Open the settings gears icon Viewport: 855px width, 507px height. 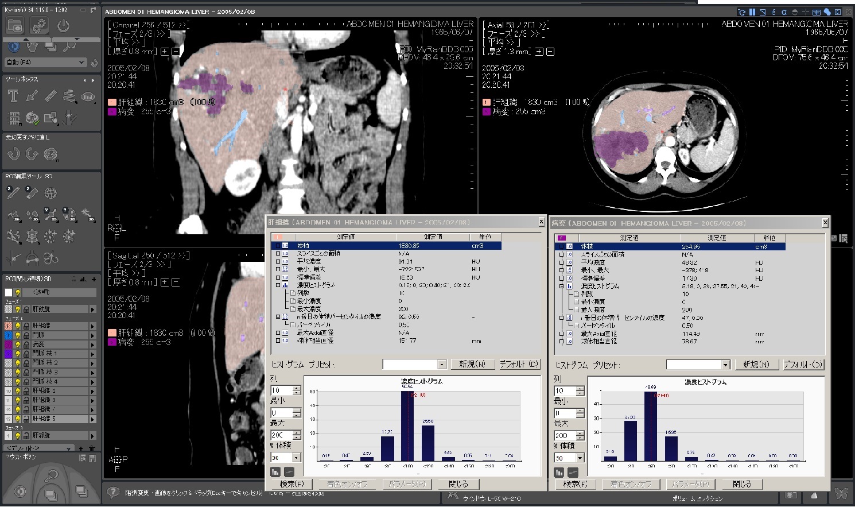coord(39,26)
